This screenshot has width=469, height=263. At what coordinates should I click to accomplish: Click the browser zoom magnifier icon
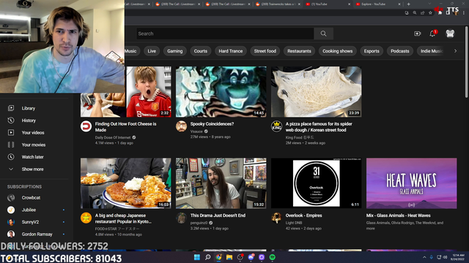point(415,13)
